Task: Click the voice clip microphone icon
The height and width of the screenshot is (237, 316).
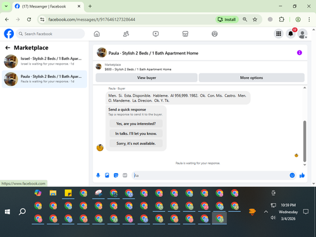Action: tap(98, 175)
